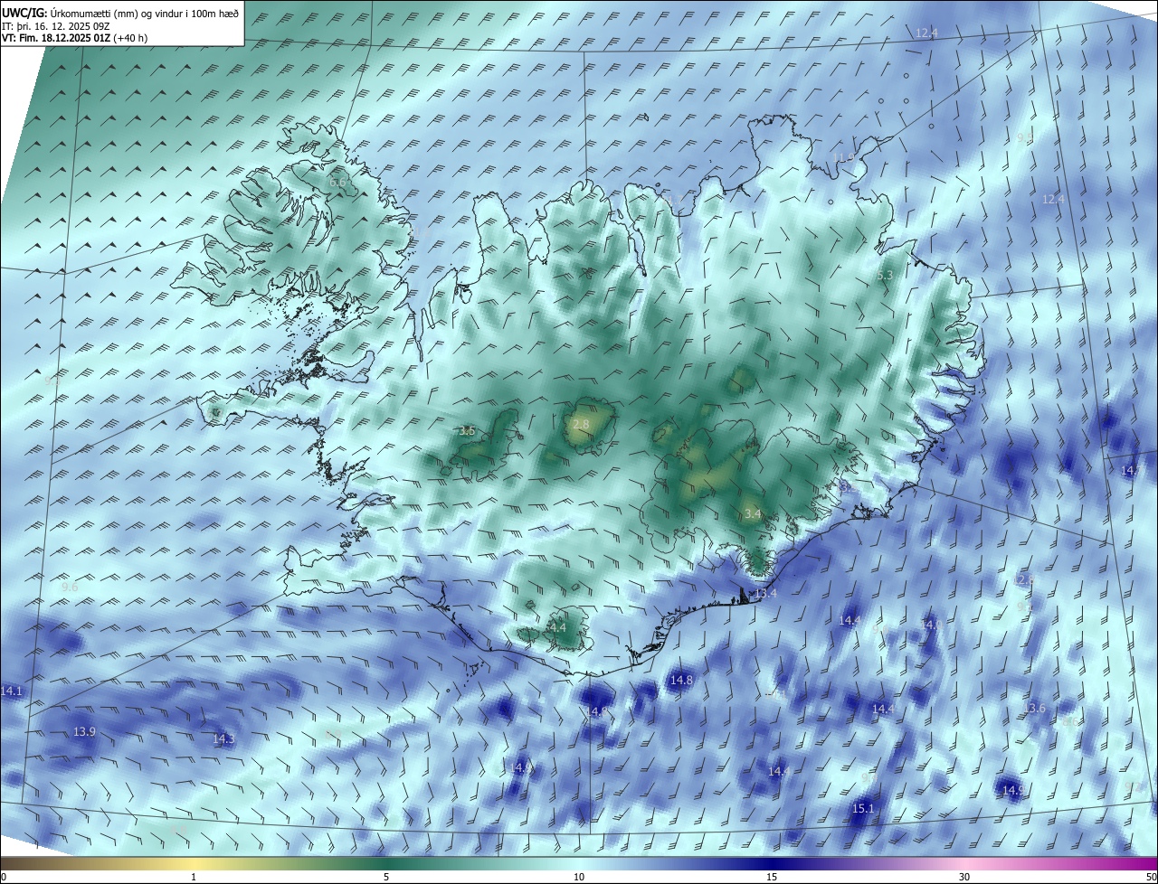
Task: Click the 15.1 value label
Action: 863,808
